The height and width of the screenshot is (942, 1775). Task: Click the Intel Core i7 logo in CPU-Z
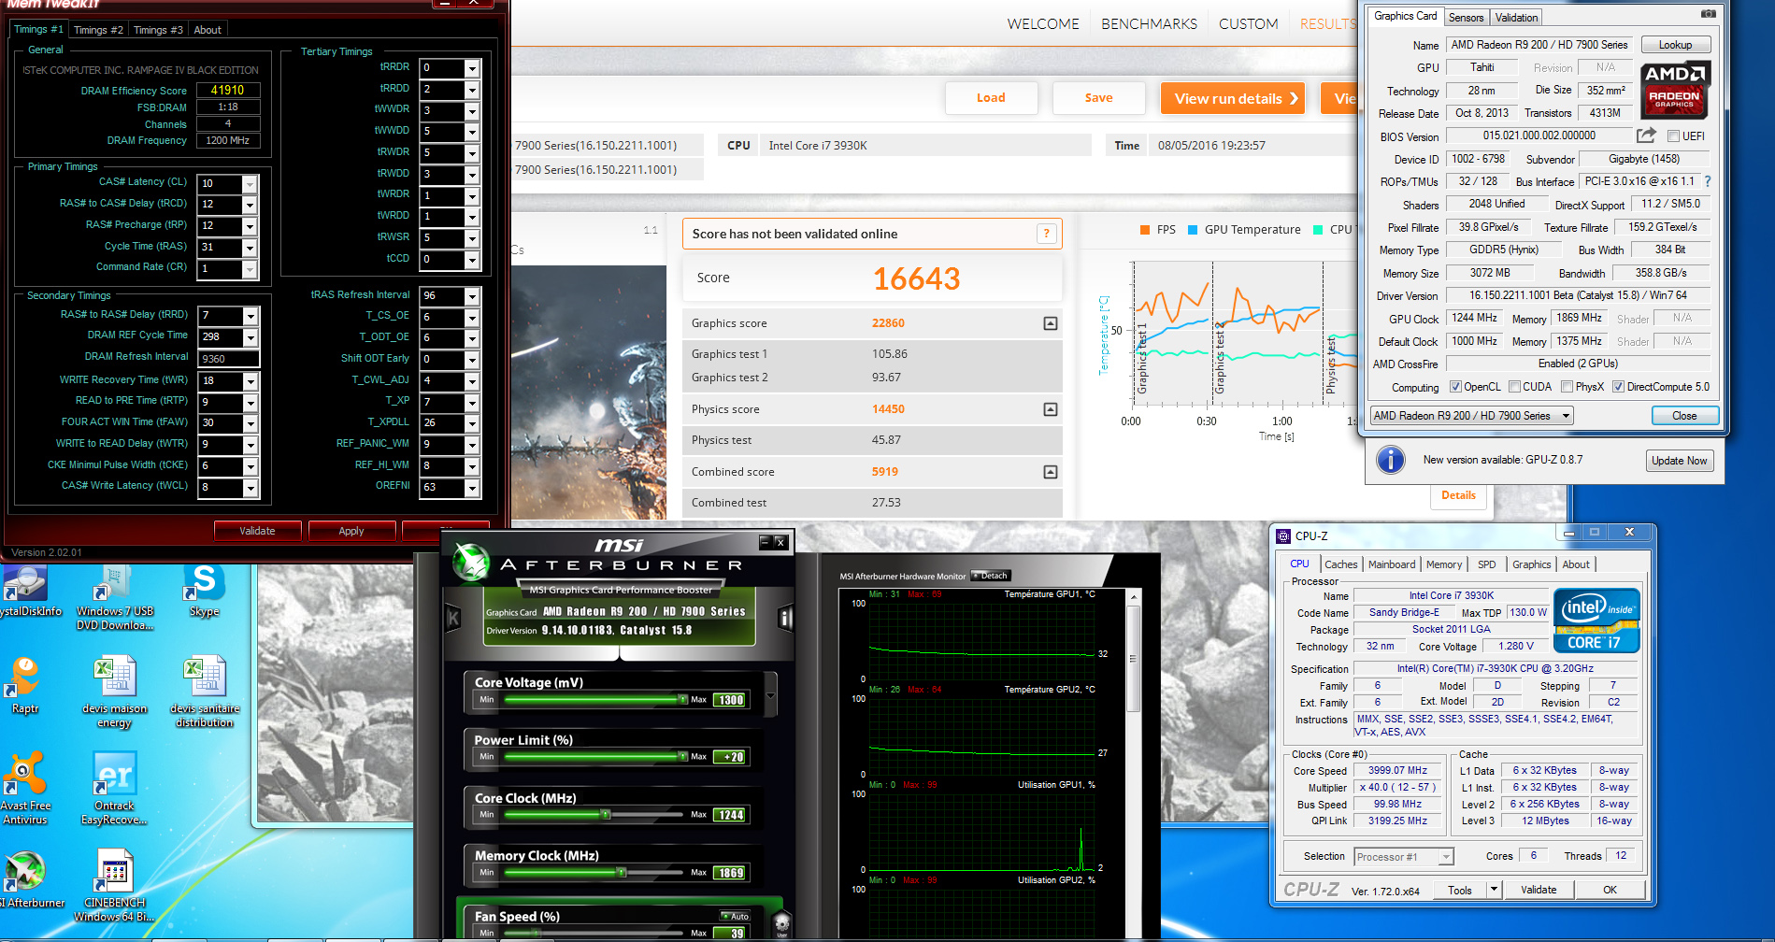point(1596,620)
